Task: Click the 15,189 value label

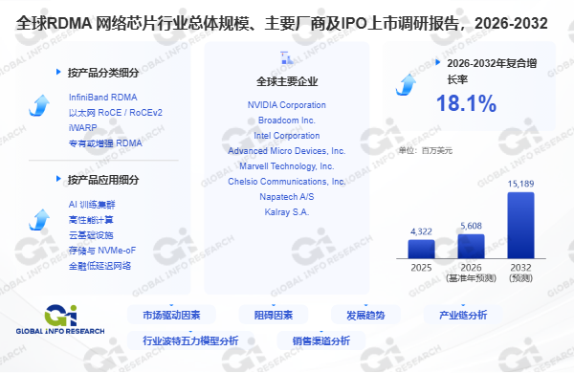Action: (521, 184)
